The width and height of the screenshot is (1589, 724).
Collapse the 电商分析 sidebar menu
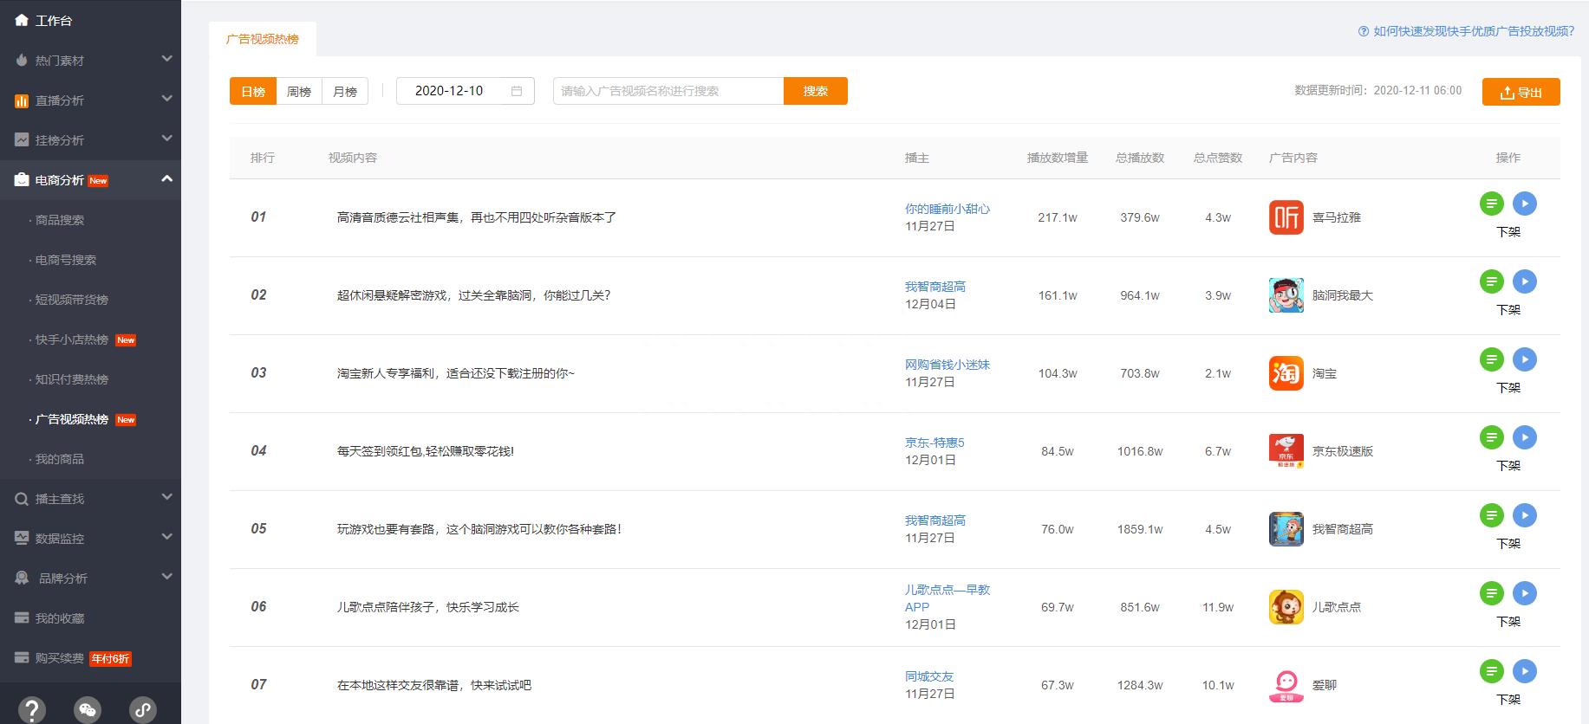[x=90, y=180]
